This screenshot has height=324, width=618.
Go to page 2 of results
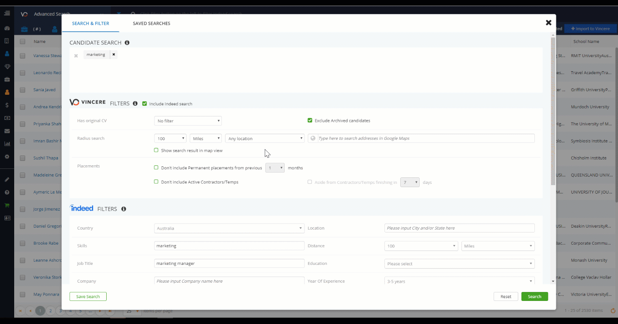click(50, 311)
